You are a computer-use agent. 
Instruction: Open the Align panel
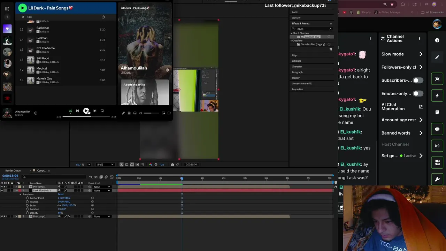295,55
